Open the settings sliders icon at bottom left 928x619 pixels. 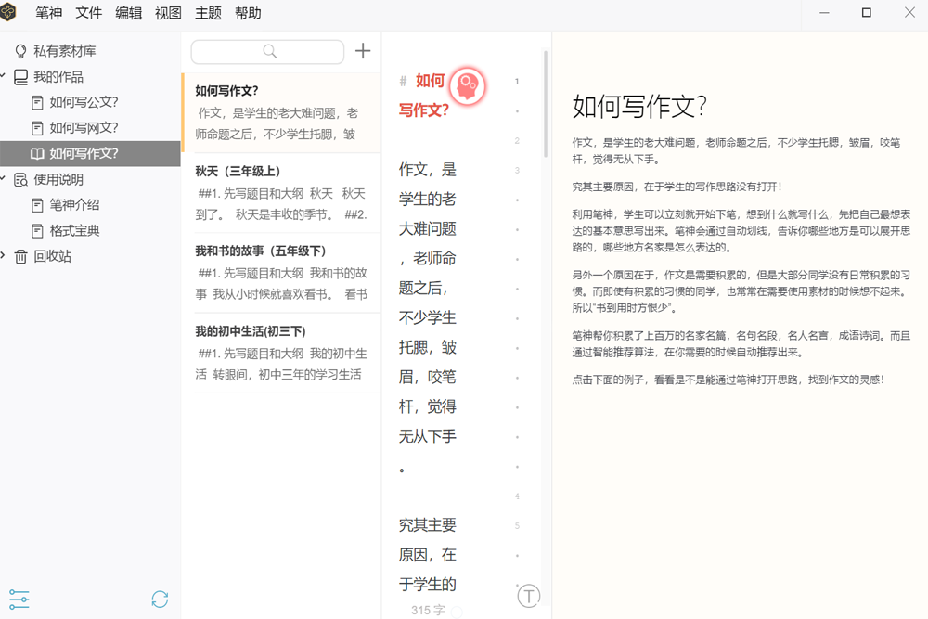click(19, 599)
